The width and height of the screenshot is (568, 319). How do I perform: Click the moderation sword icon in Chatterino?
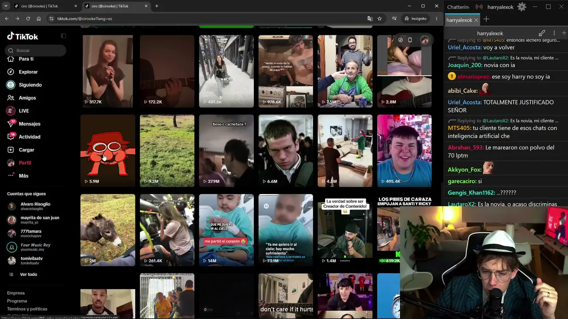pos(542,33)
